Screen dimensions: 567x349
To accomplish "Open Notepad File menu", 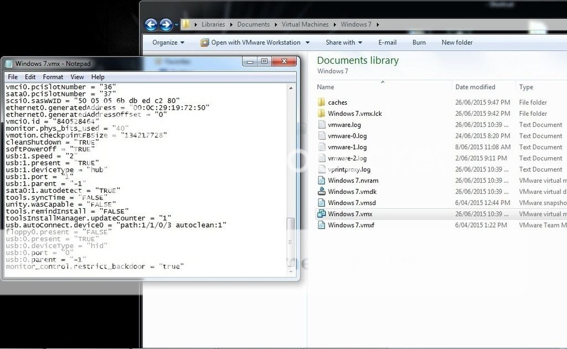I will coord(13,77).
